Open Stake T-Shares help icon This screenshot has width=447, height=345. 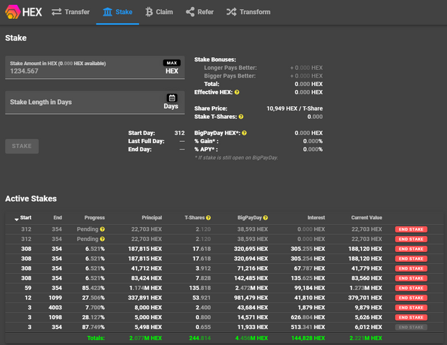click(x=241, y=117)
